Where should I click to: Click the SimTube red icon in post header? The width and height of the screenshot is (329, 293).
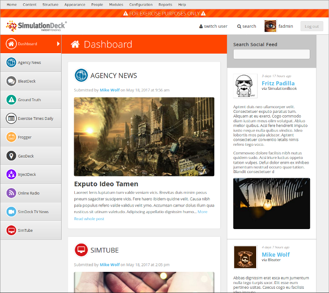tap(81, 250)
